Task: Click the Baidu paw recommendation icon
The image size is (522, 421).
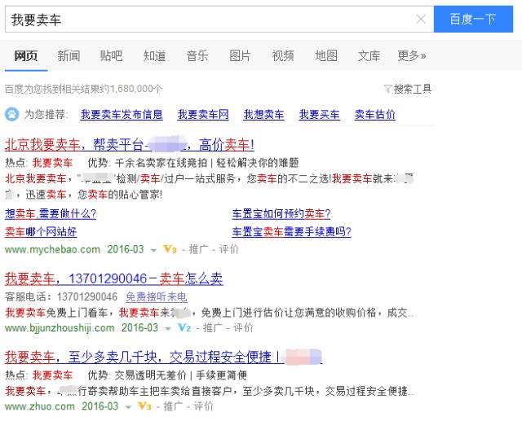Action: [x=12, y=114]
